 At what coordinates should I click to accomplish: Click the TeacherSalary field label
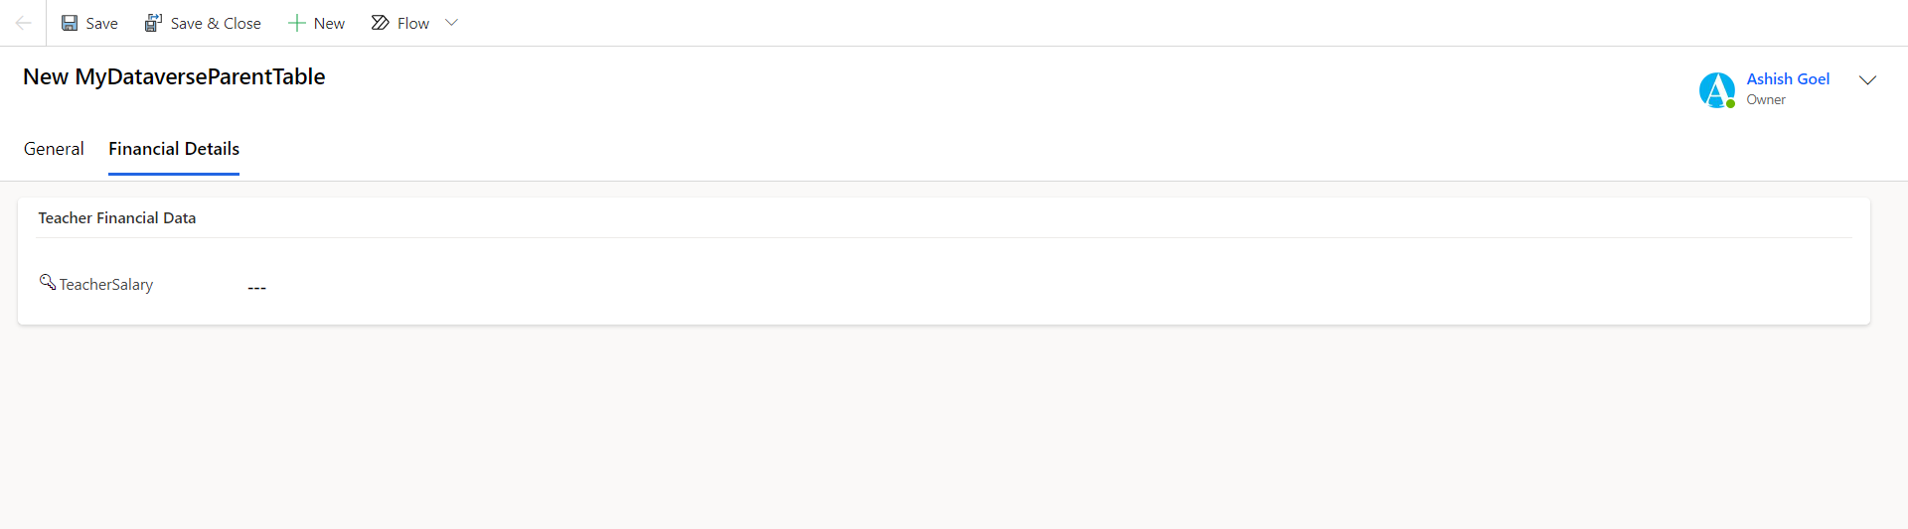click(106, 285)
